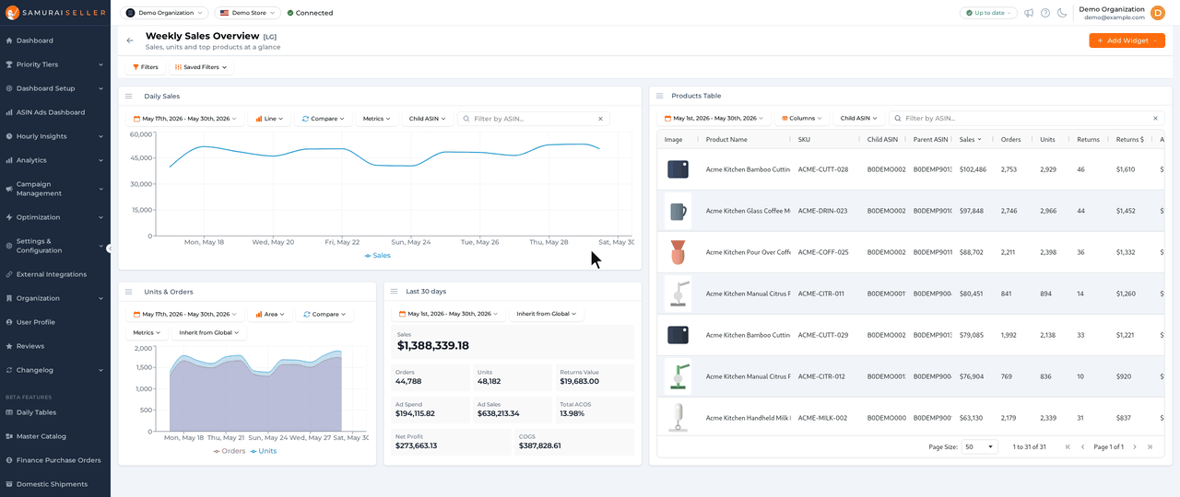Open Finance Purchase Orders in the sidebar

click(55, 460)
